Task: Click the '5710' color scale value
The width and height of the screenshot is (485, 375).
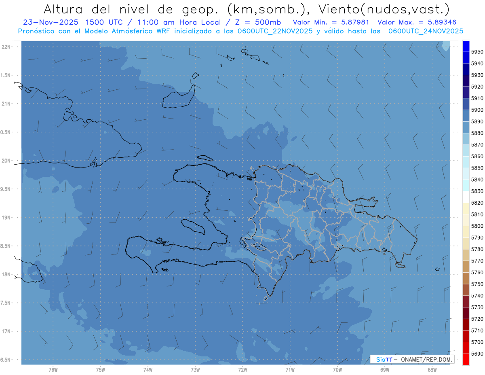Action: point(477,331)
